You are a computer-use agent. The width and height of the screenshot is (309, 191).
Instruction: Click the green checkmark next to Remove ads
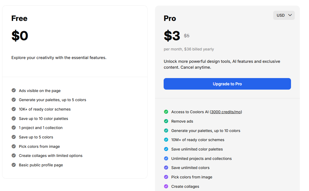pos(166,121)
